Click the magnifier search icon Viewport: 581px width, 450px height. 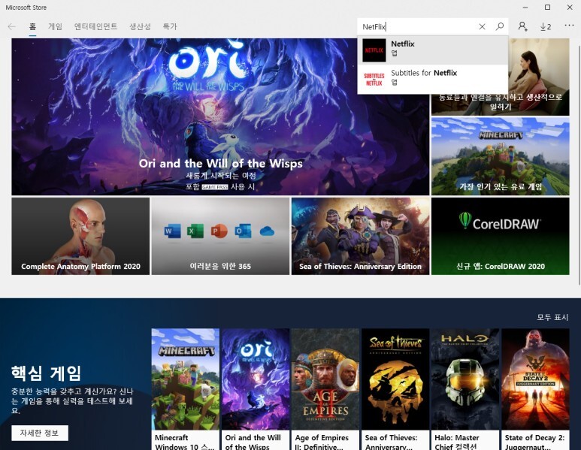click(500, 26)
